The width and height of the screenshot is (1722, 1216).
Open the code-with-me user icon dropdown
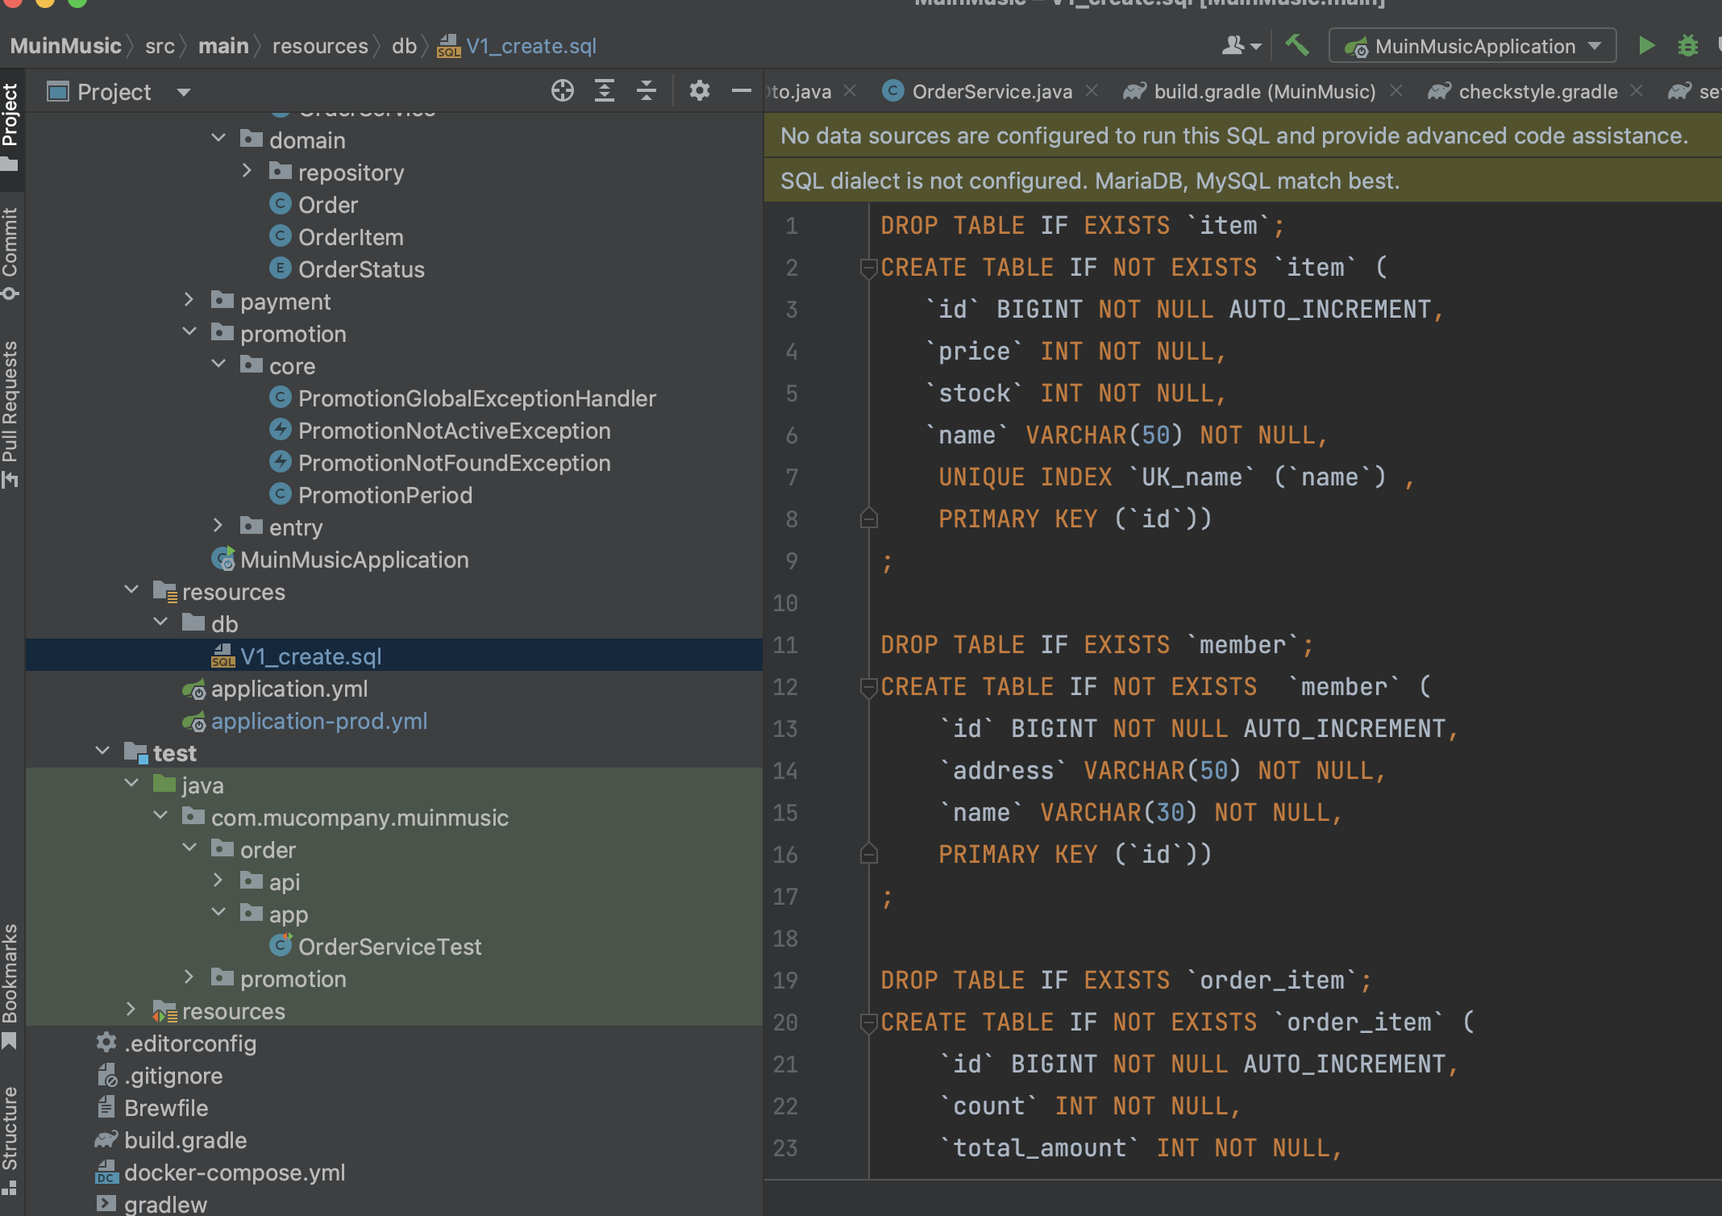(x=1241, y=46)
